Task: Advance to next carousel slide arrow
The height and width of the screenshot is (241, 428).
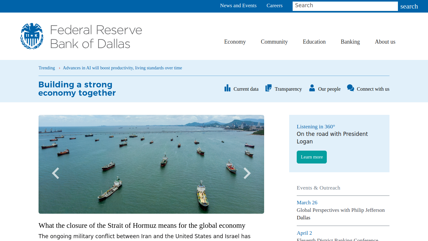Action: tap(247, 173)
